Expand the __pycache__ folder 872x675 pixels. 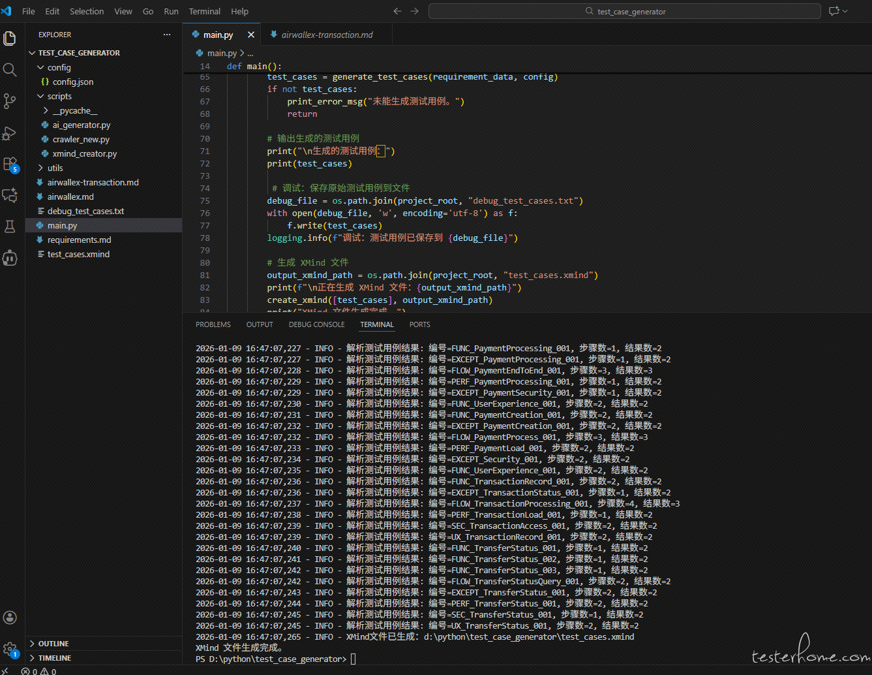[x=74, y=110]
